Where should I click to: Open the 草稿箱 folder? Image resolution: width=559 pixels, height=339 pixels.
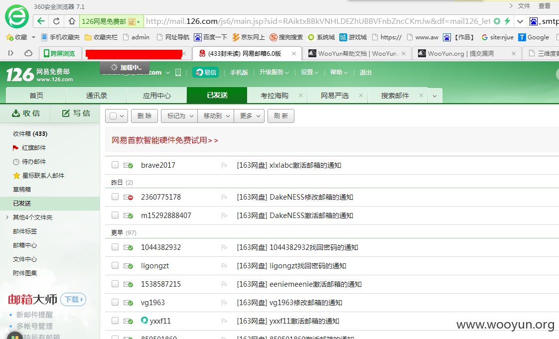pos(22,190)
